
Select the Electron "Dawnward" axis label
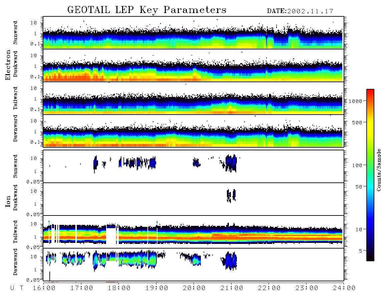15,128
